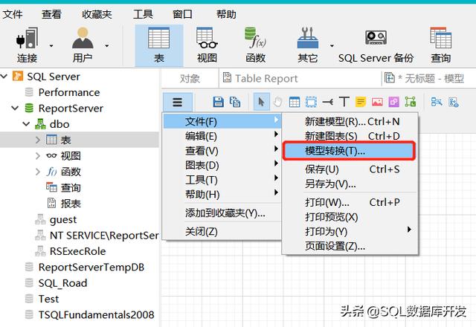
Task: Open 查看(V) in the popup menu
Action: coord(222,150)
